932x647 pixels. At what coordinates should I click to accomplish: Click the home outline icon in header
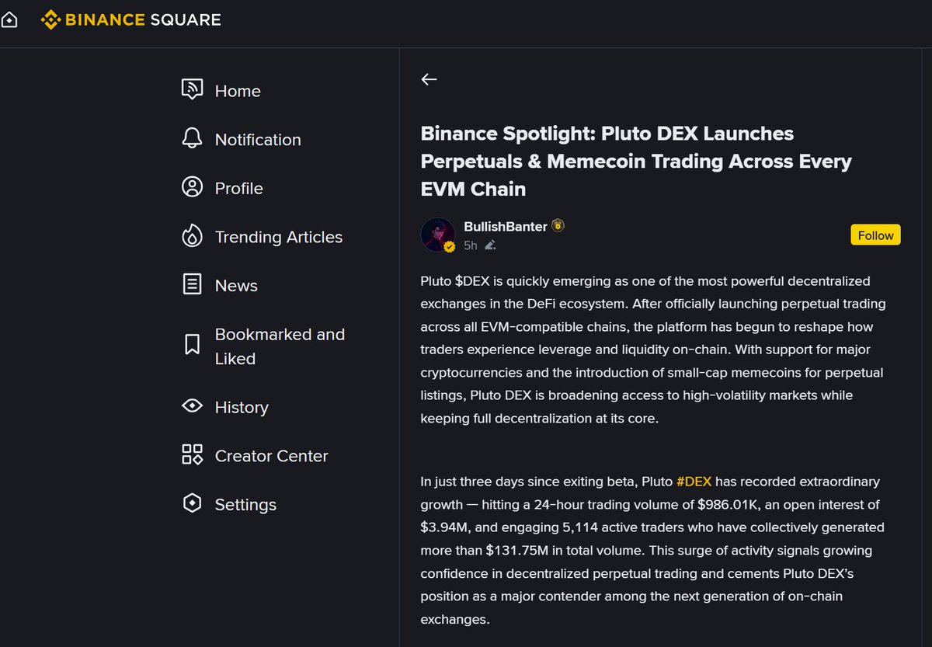(9, 20)
